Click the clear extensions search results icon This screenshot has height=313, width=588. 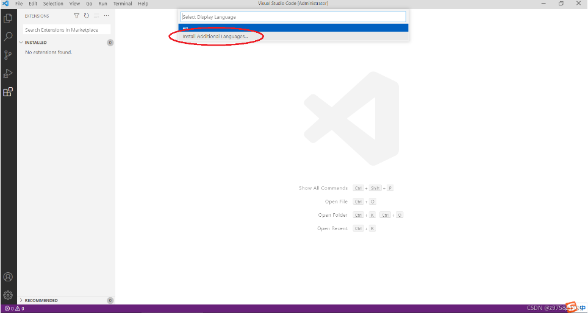click(97, 16)
